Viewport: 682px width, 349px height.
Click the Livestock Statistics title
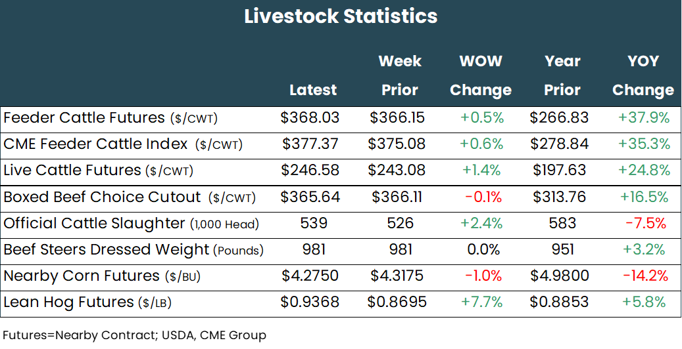click(x=341, y=16)
